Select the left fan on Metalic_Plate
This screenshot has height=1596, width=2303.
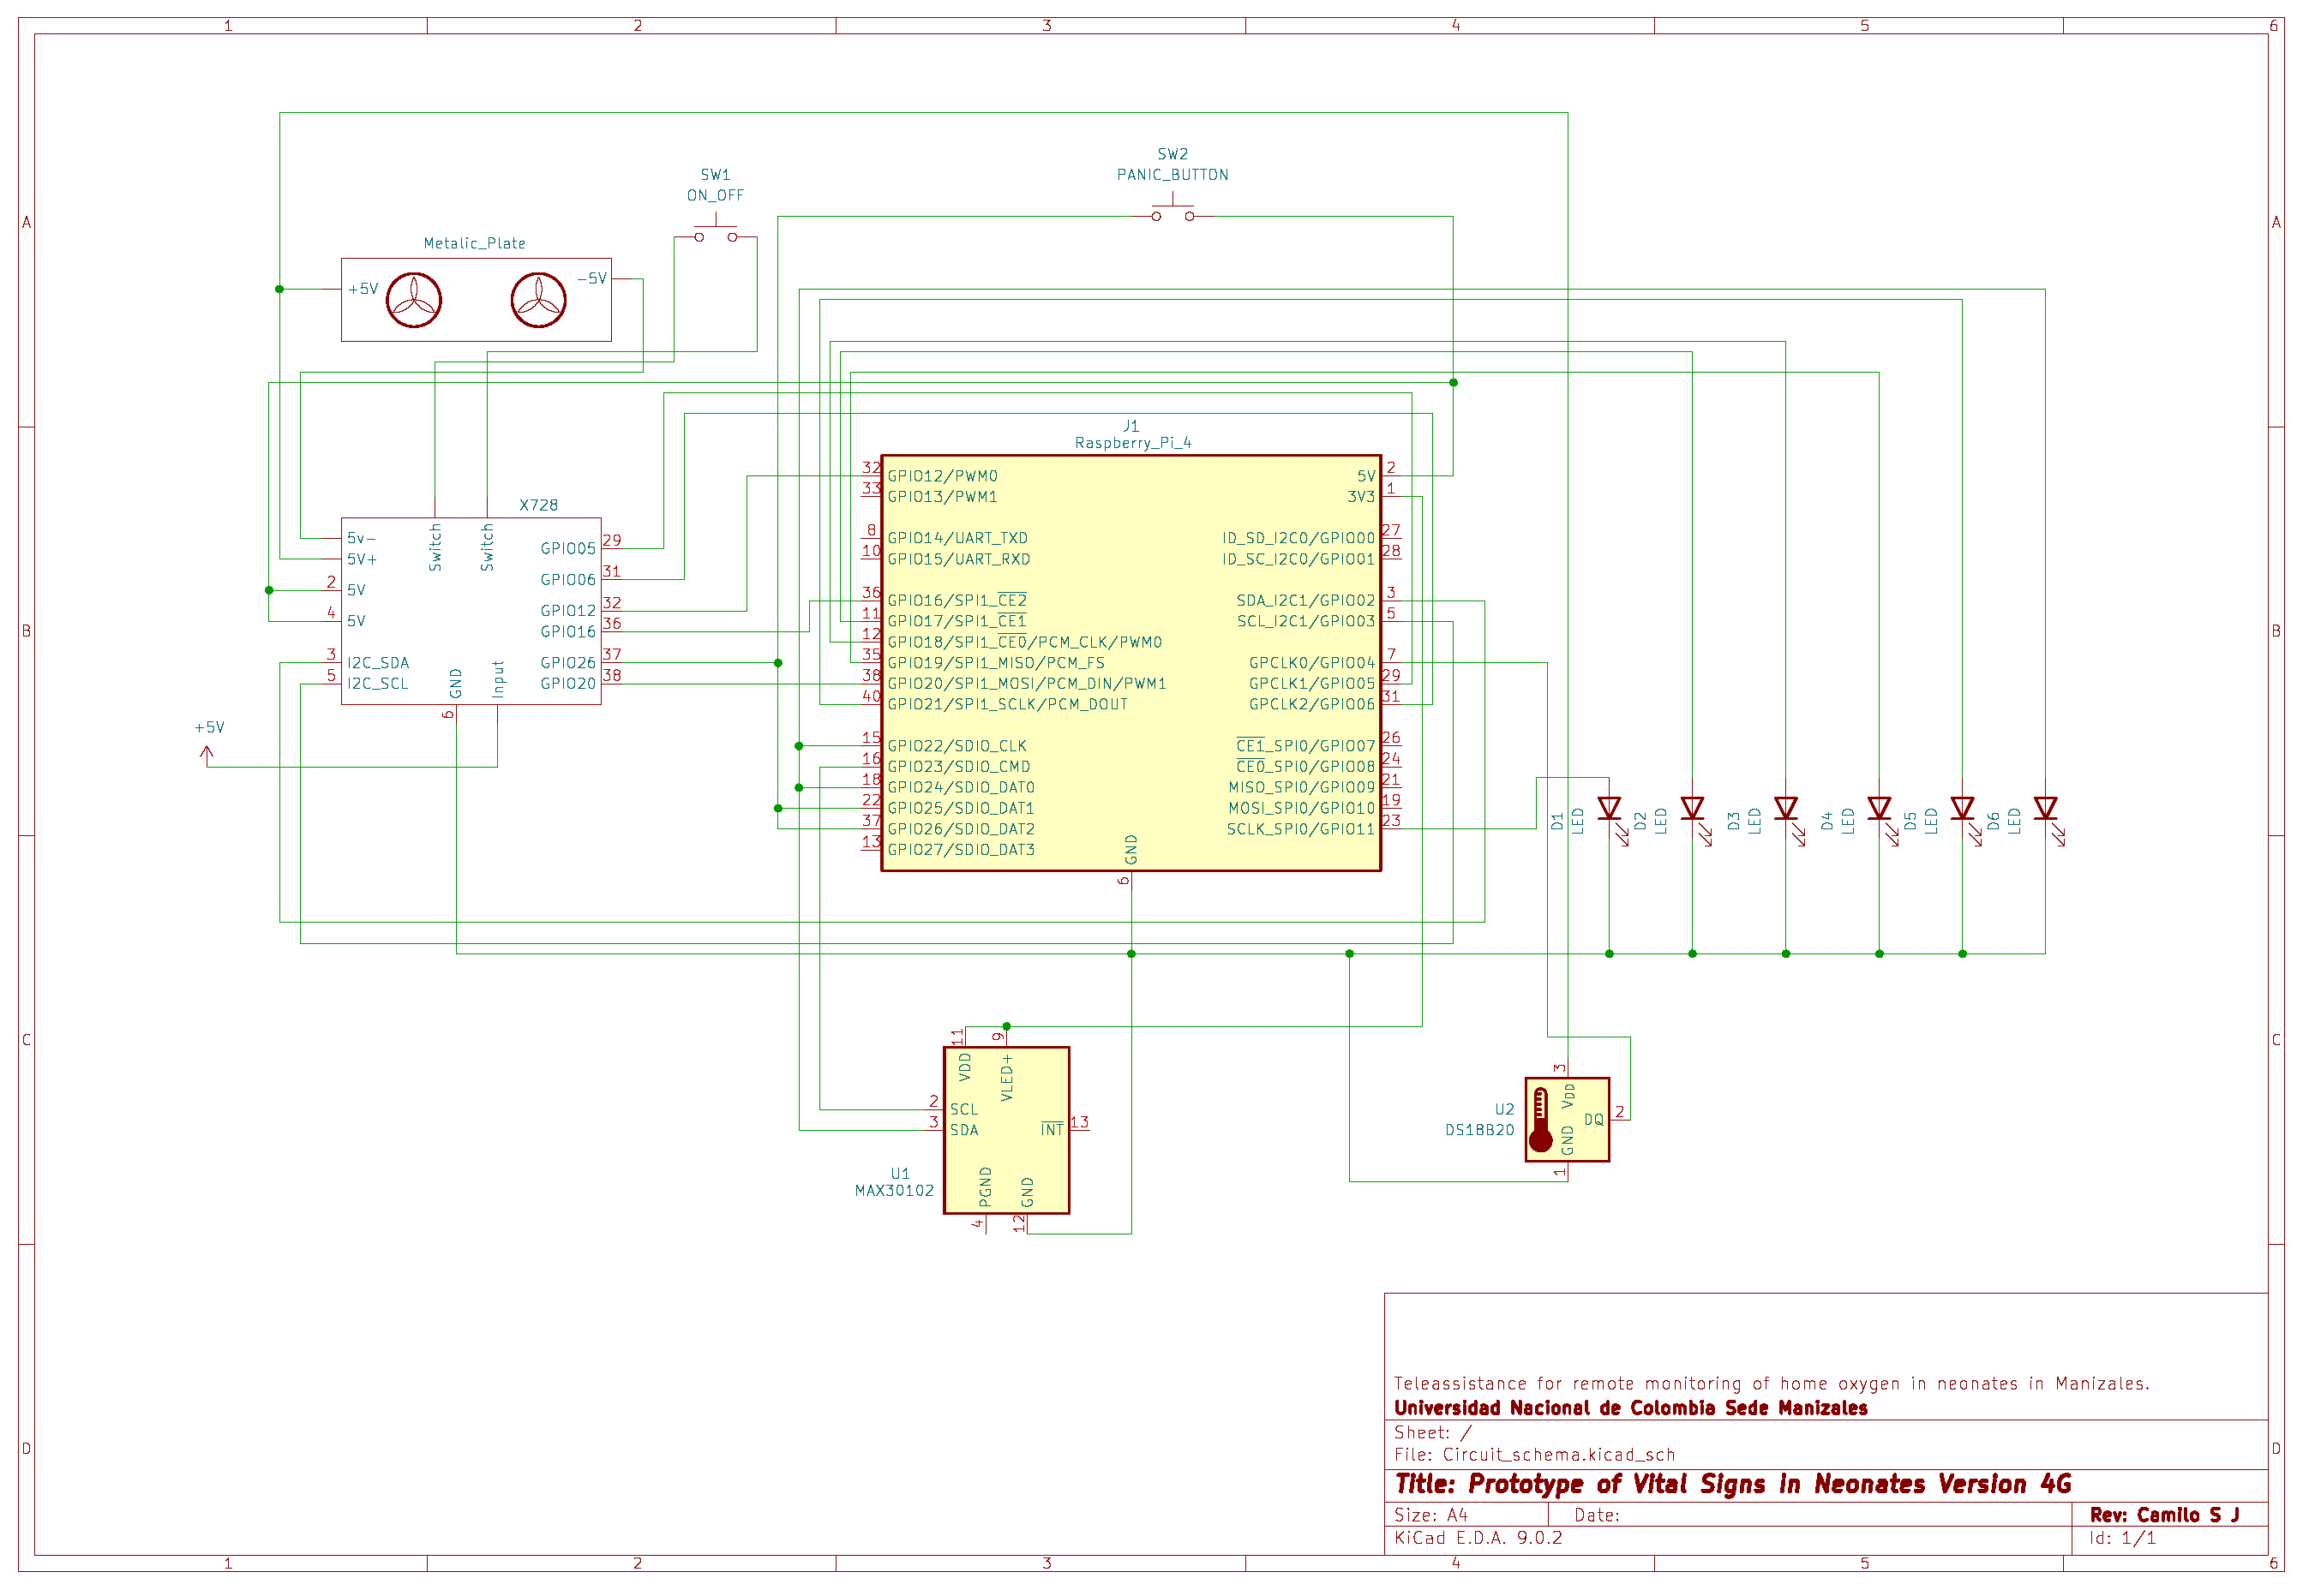tap(413, 300)
